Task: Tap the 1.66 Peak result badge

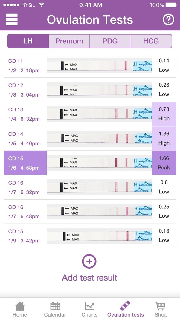Action: 164,163
